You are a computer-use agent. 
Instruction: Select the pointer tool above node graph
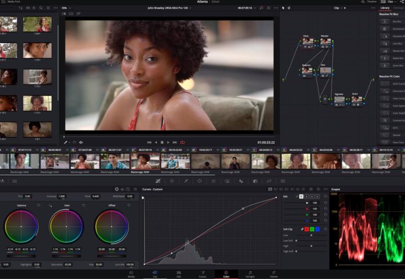pyautogui.click(x=283, y=8)
